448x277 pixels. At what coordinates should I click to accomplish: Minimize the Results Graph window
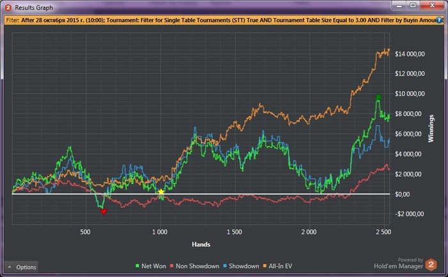pyautogui.click(x=399, y=5)
